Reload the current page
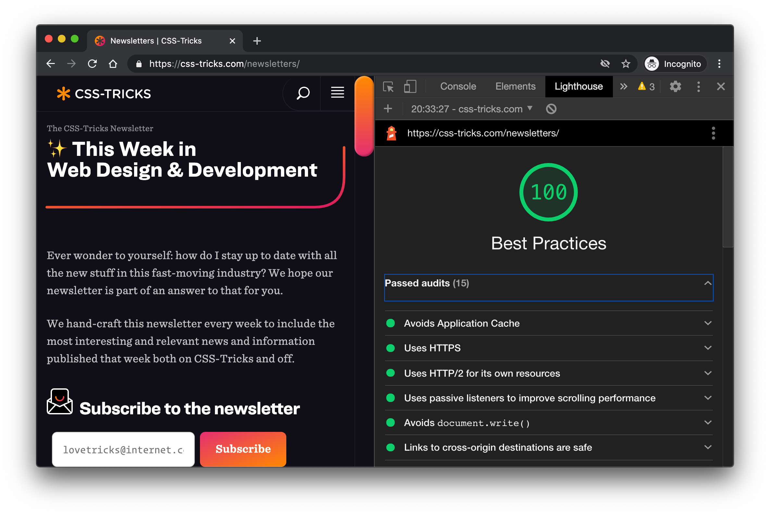The width and height of the screenshot is (770, 515). (92, 64)
